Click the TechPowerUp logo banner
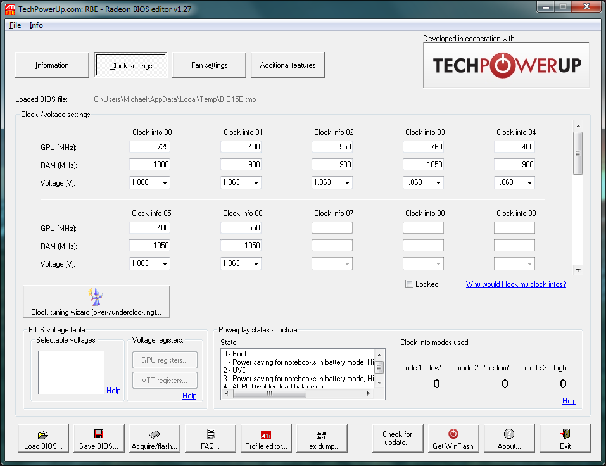This screenshot has height=466, width=606. 507,65
